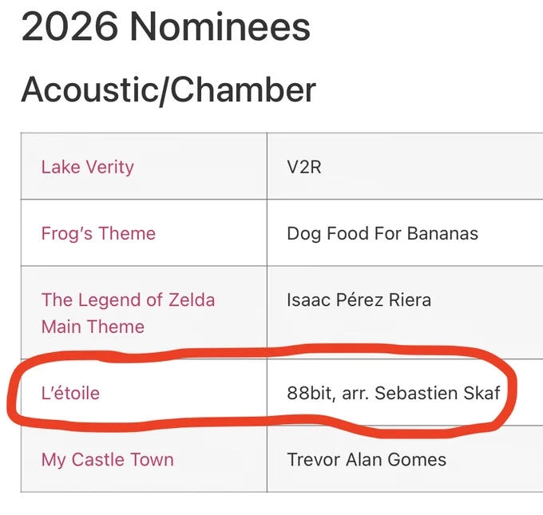Click the word Chamber in the heading

coord(243,89)
